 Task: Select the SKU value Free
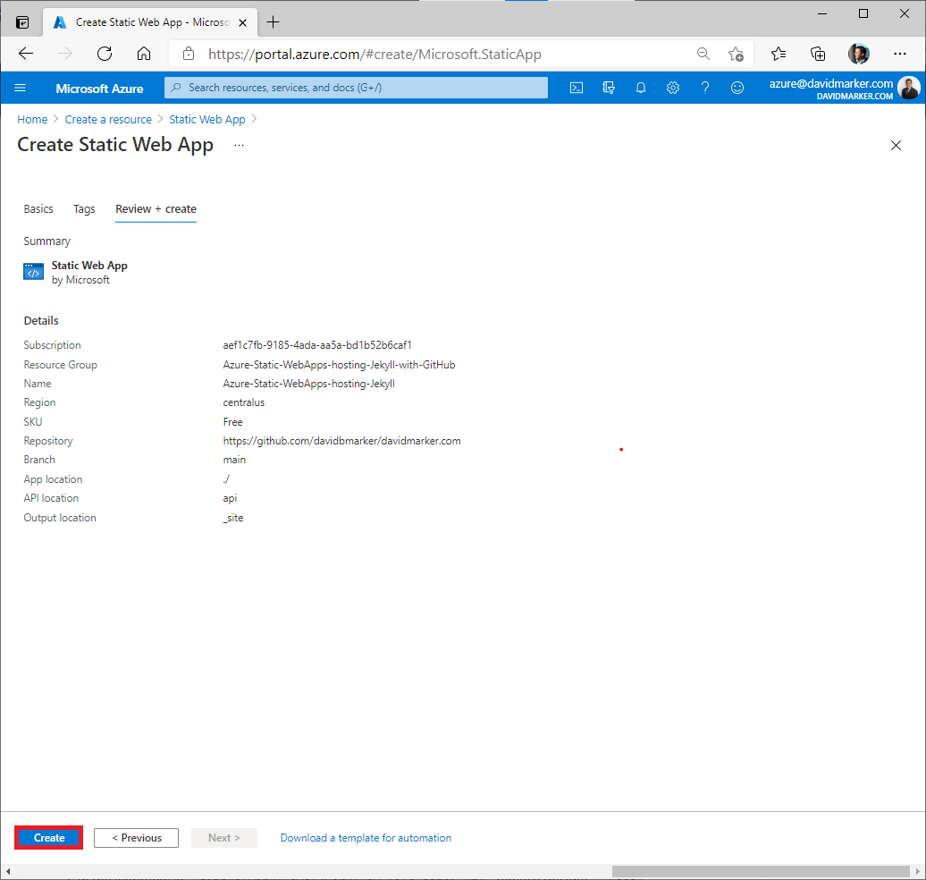tap(232, 422)
